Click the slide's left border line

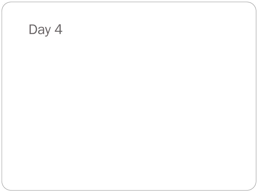(2, 96)
